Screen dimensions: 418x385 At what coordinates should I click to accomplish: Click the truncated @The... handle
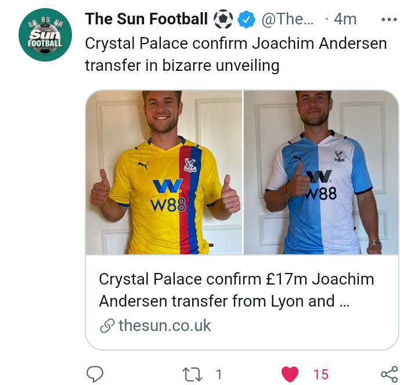click(x=287, y=19)
